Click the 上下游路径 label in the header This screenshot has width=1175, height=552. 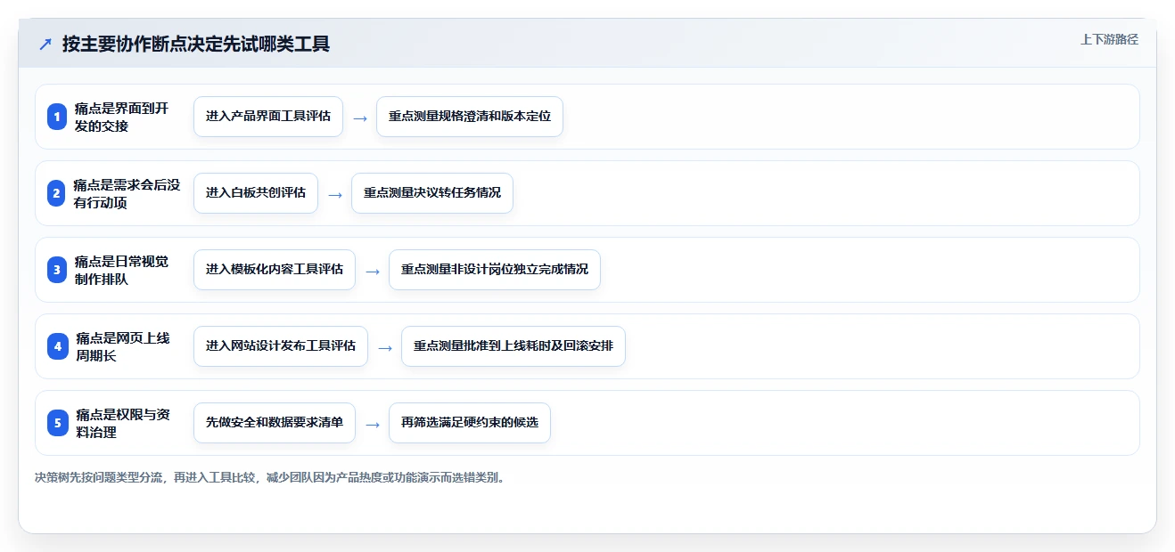tap(1109, 39)
